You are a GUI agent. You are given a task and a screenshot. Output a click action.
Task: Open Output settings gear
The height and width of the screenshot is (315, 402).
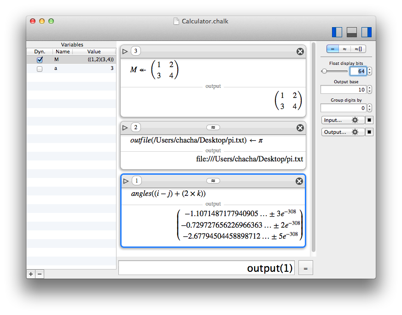[x=355, y=132]
